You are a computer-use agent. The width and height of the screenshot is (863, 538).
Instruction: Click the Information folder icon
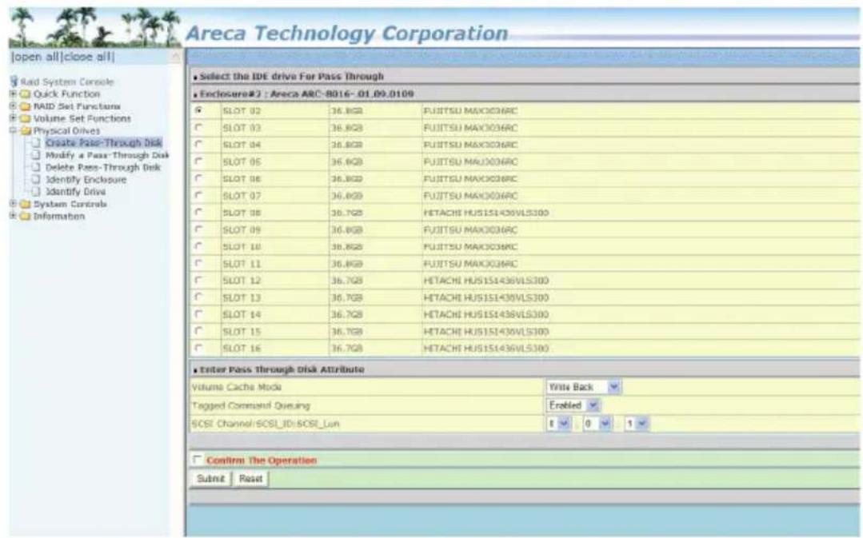(x=26, y=216)
